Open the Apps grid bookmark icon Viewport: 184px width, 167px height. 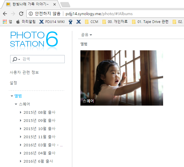coord(5,22)
